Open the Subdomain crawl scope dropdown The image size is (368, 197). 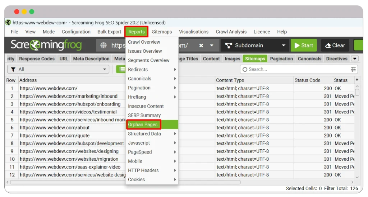tap(255, 46)
